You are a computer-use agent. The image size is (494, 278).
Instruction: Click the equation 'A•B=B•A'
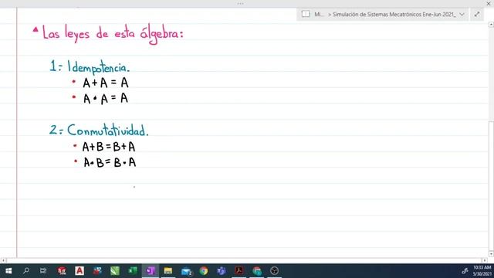point(110,162)
